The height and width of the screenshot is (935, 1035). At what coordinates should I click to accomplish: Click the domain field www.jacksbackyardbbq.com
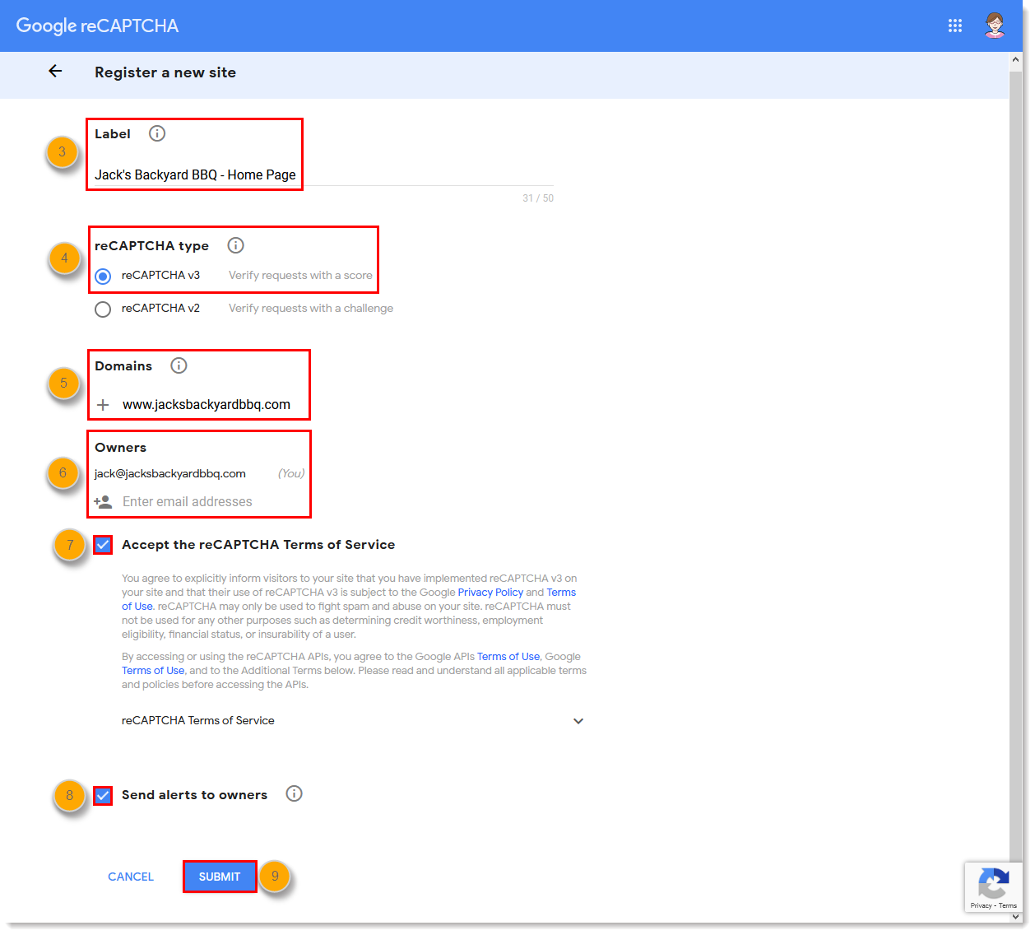click(x=207, y=405)
